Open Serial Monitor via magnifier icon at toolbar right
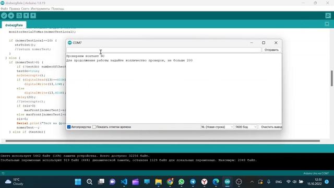This screenshot has width=334, height=188. coord(328,16)
